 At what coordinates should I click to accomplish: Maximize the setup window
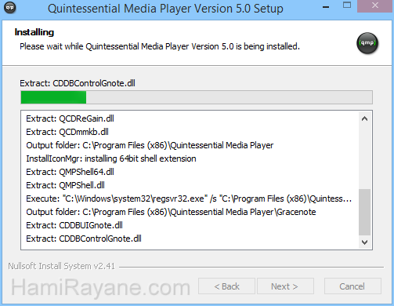click(347, 5)
